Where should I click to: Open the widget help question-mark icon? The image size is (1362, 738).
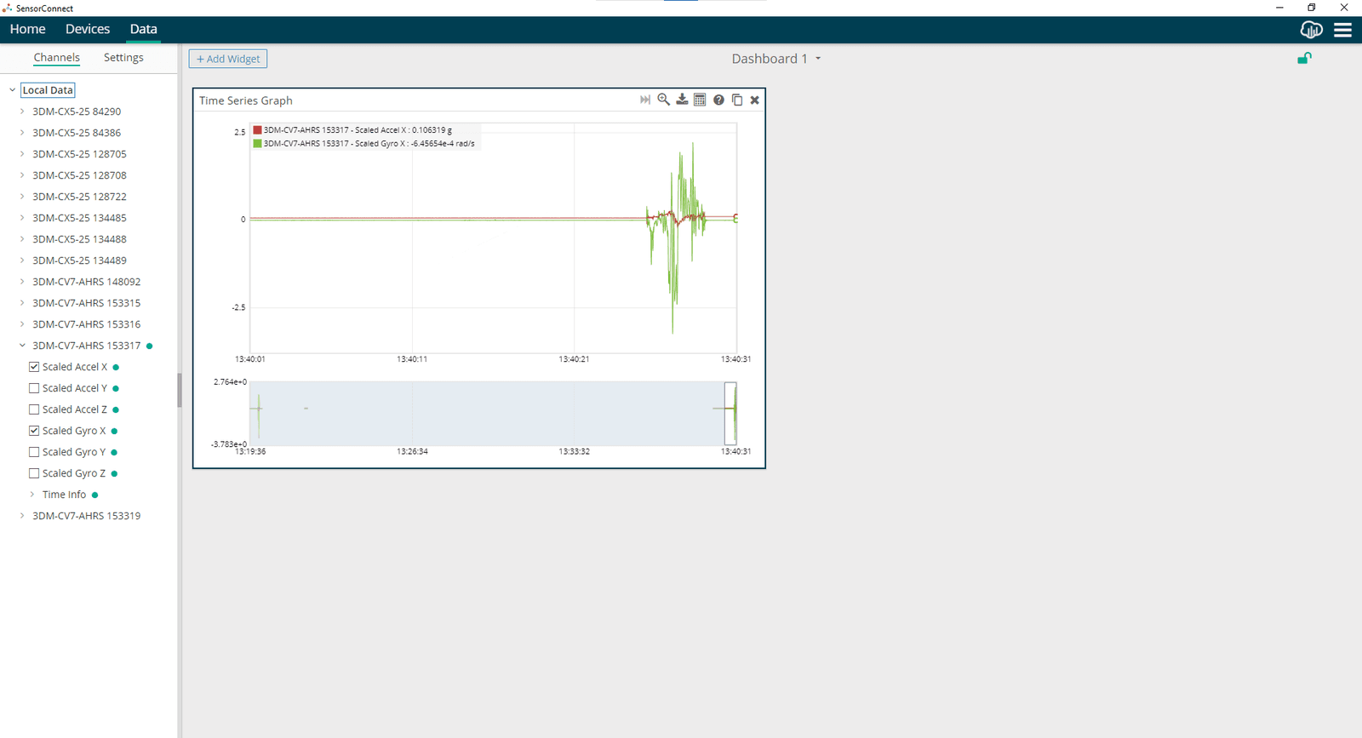pyautogui.click(x=718, y=100)
